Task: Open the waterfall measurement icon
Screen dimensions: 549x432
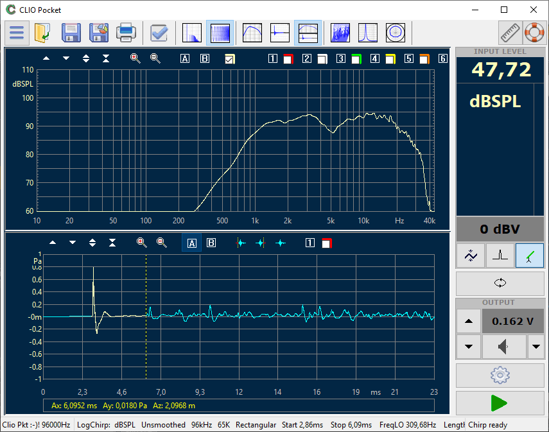Action: coord(340,33)
